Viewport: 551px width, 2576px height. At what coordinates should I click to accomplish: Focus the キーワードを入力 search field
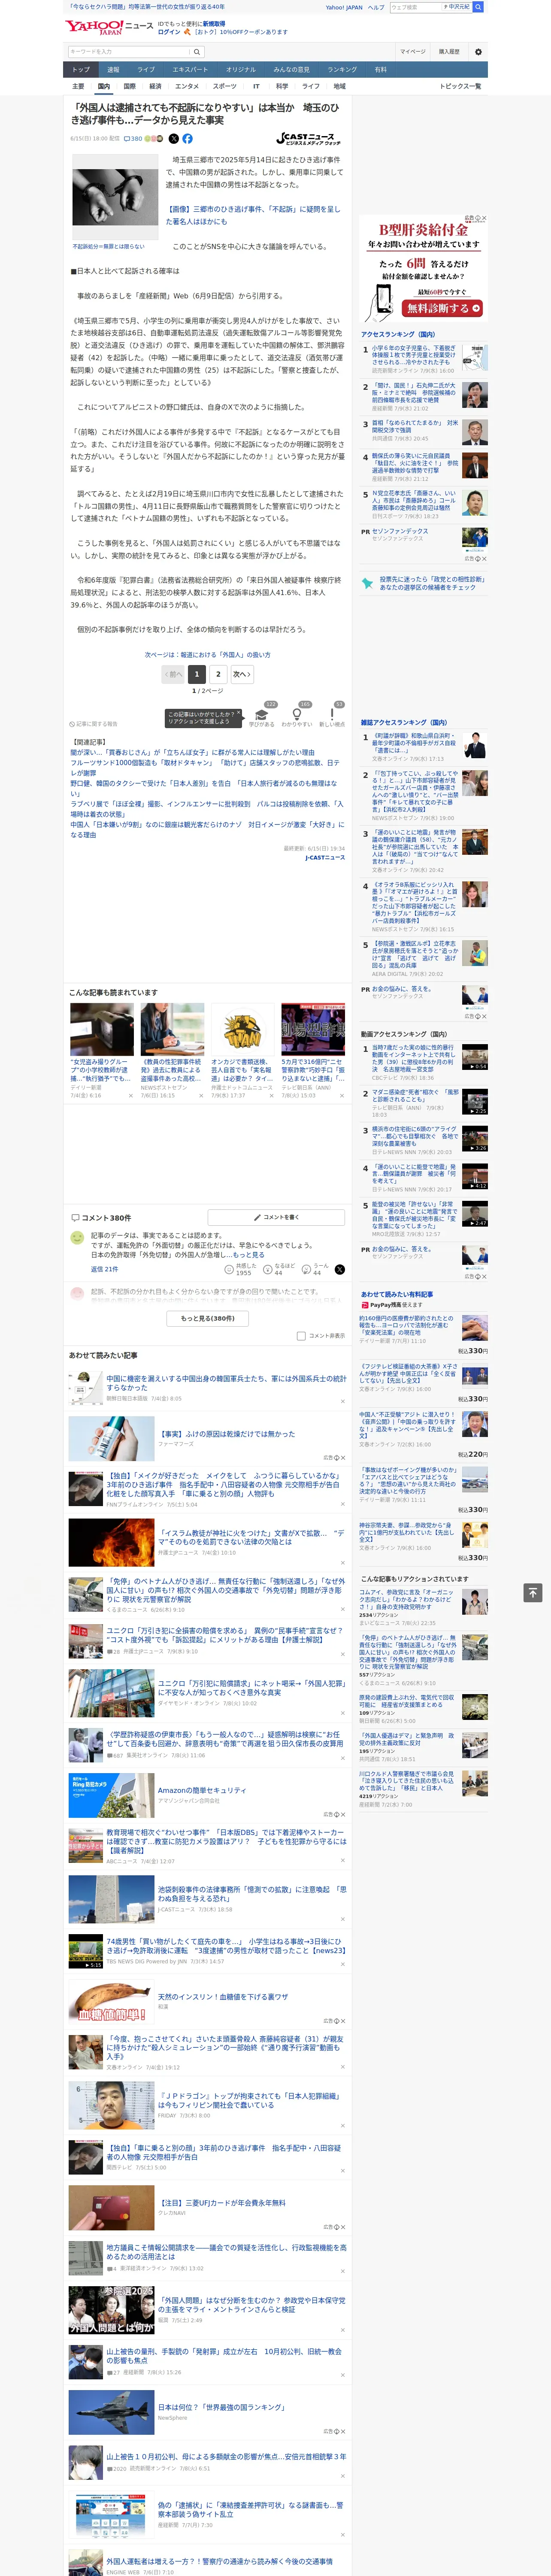(x=129, y=51)
